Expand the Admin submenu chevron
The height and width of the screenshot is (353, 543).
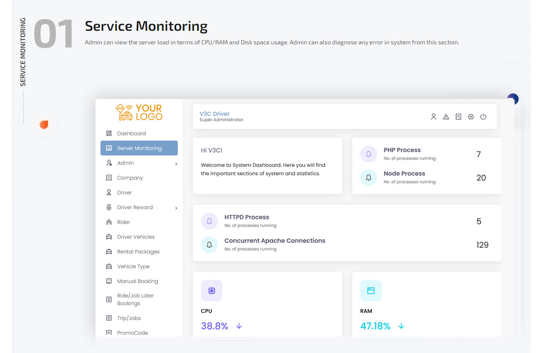[176, 164]
